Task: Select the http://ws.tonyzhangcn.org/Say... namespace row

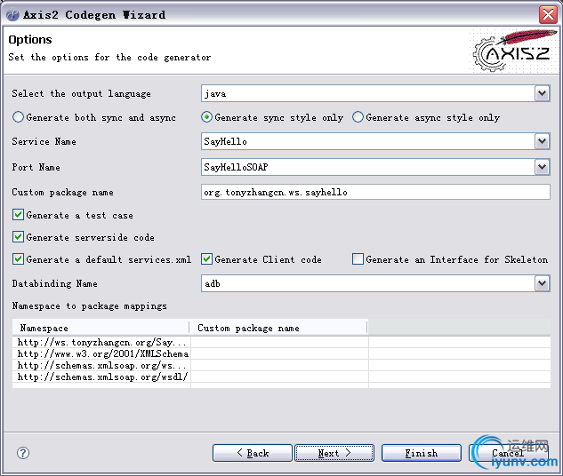Action: [x=281, y=342]
